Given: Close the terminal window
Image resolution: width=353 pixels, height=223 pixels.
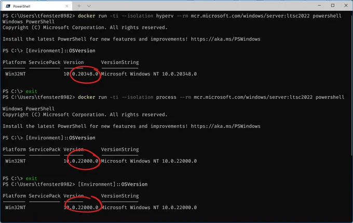Looking at the screenshot, I should (346, 5).
